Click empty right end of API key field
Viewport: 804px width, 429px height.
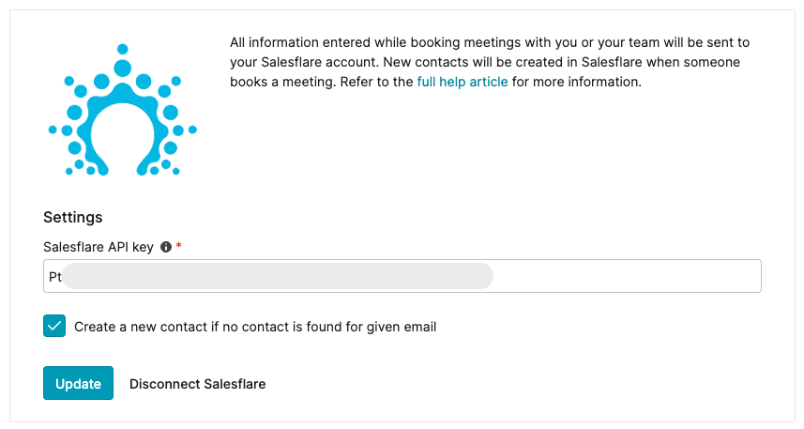[x=627, y=276]
